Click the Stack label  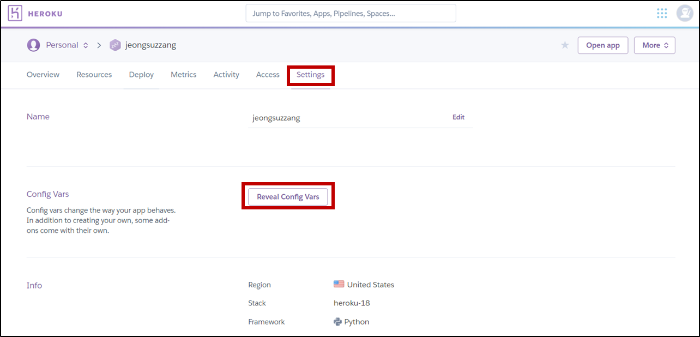tap(257, 303)
